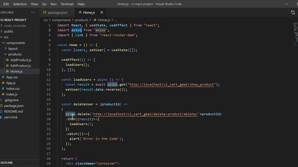Click the Home.js breadcrumb segment
The image size is (298, 167).
point(104,20)
